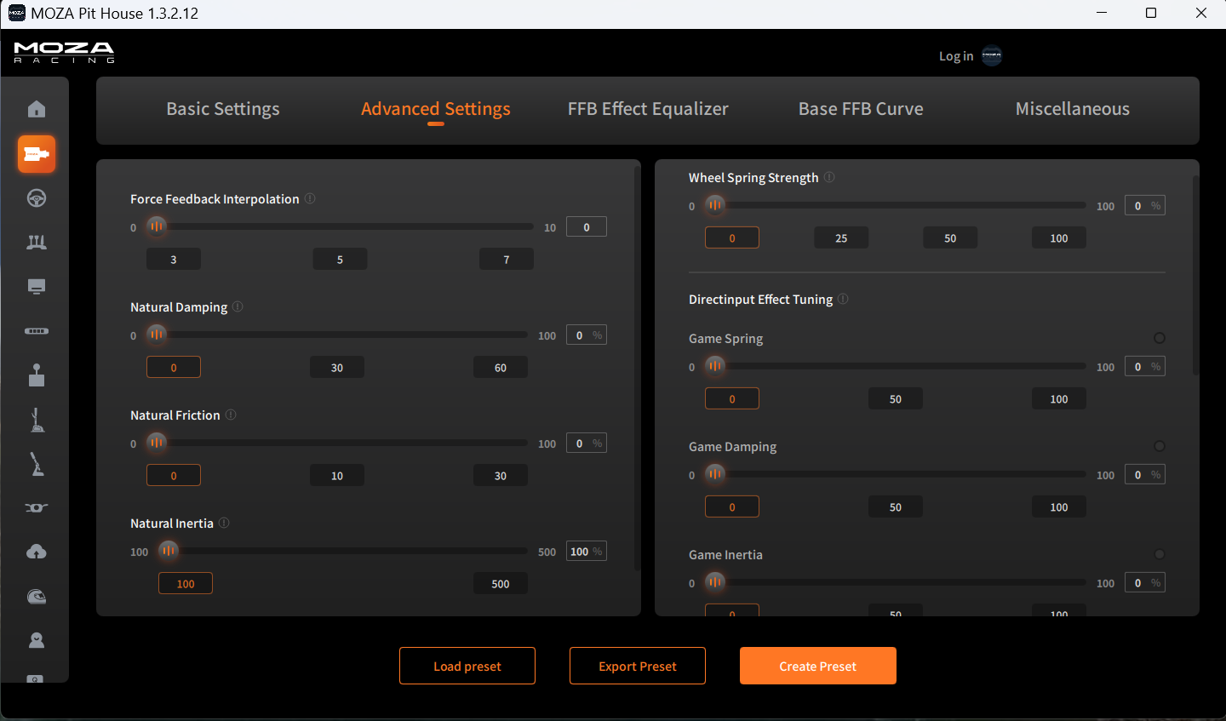Set Force Feedback Interpolation preset to 7
This screenshot has height=721, width=1226.
[507, 260]
